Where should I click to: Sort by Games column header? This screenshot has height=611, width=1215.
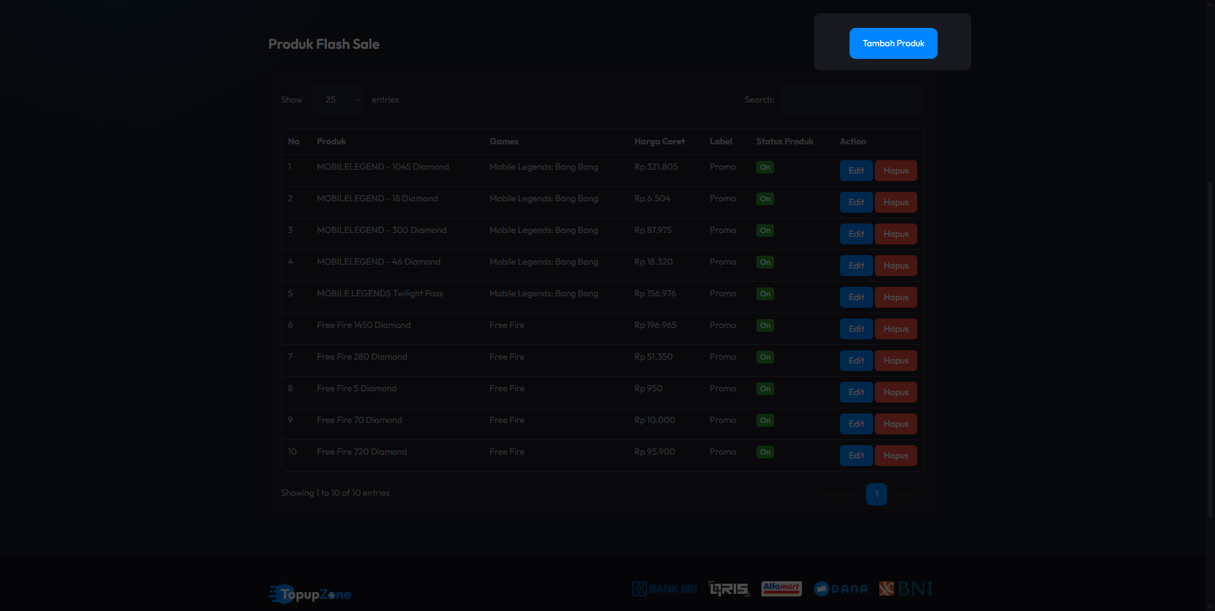point(504,141)
